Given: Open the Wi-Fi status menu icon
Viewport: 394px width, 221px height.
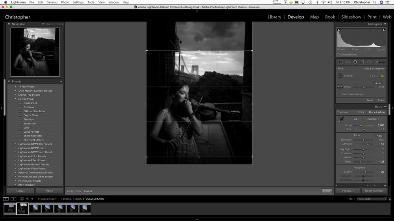Looking at the screenshot, I should tap(323, 2).
